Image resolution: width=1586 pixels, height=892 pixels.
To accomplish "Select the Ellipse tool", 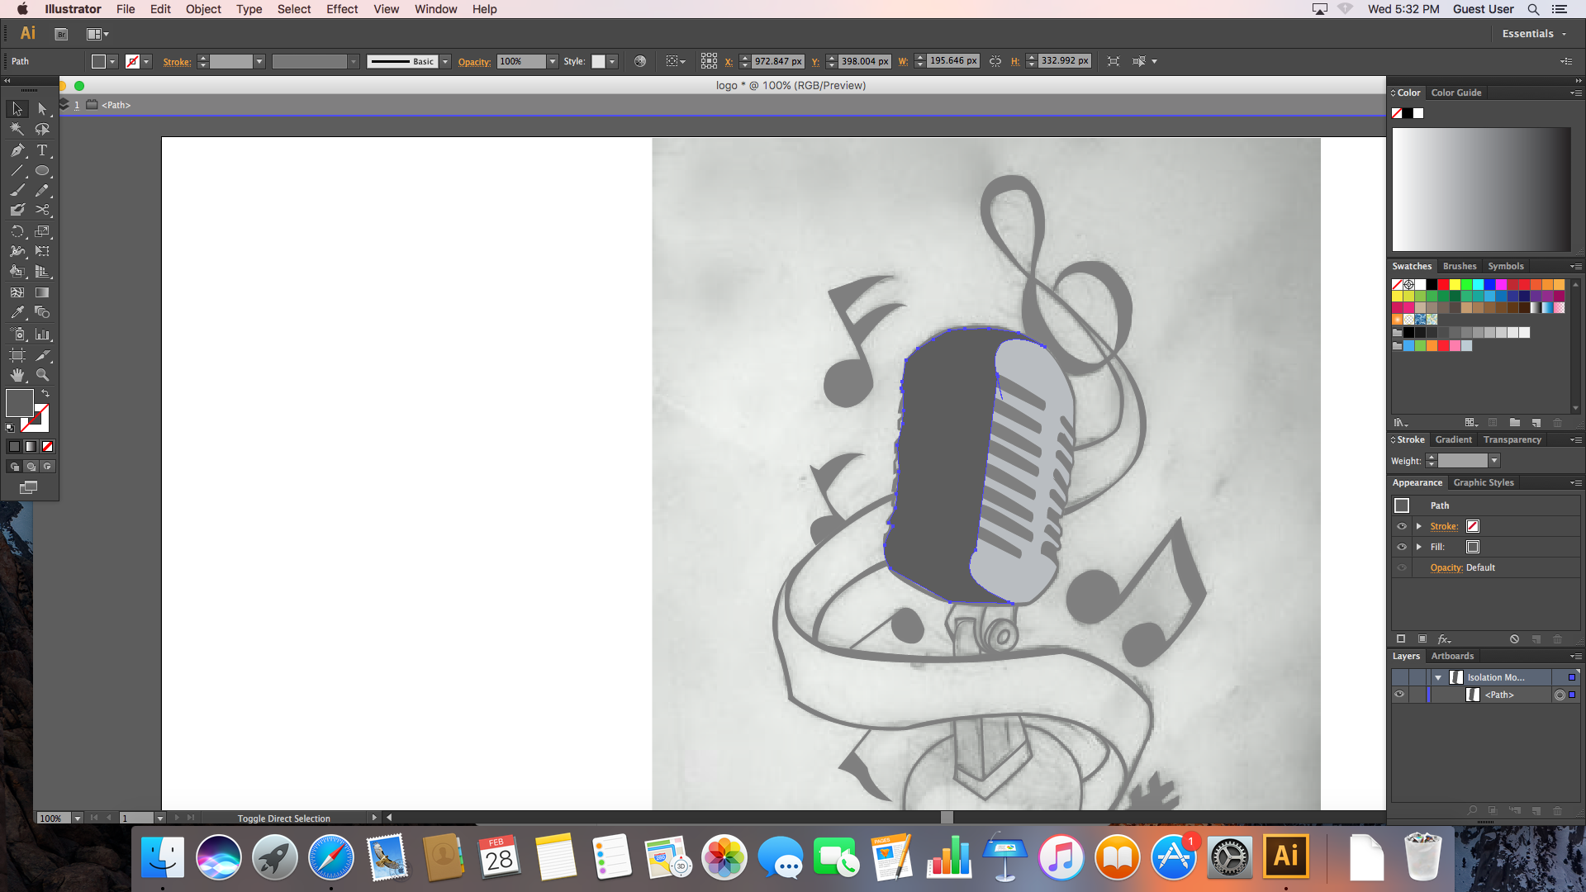I will pyautogui.click(x=42, y=171).
